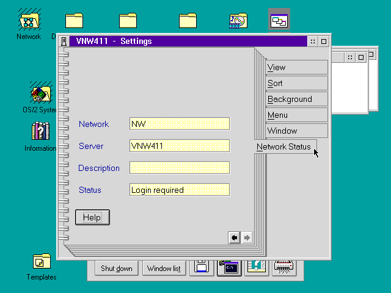Open the third plain folder on desktop
This screenshot has width=391, height=293.
[x=188, y=20]
